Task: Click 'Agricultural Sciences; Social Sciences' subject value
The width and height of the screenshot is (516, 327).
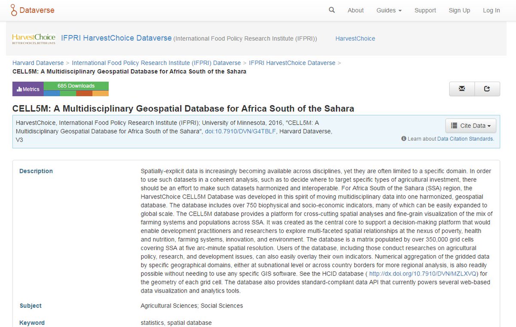Action: (192, 306)
